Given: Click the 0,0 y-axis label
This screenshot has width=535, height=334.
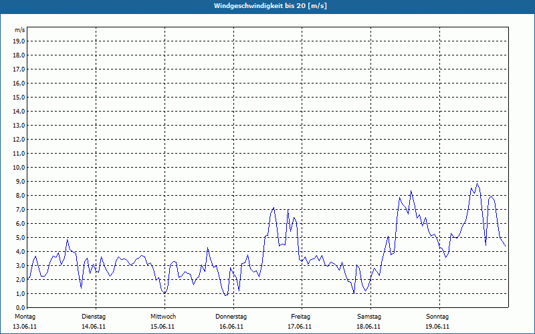Looking at the screenshot, I should tap(20, 307).
